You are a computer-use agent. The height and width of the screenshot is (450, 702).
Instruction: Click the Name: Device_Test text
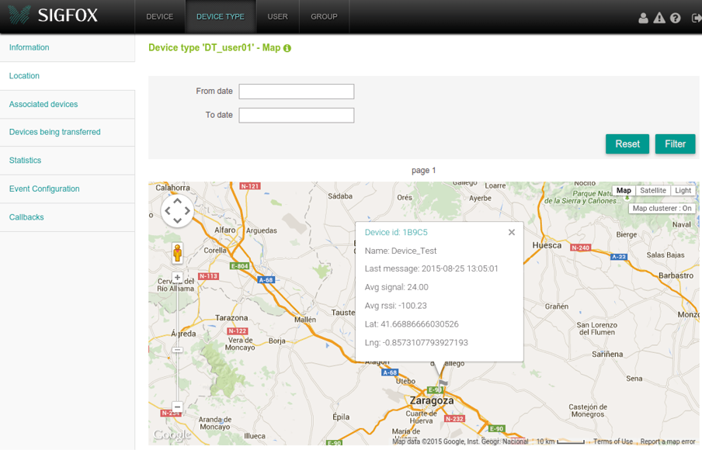[x=401, y=251]
